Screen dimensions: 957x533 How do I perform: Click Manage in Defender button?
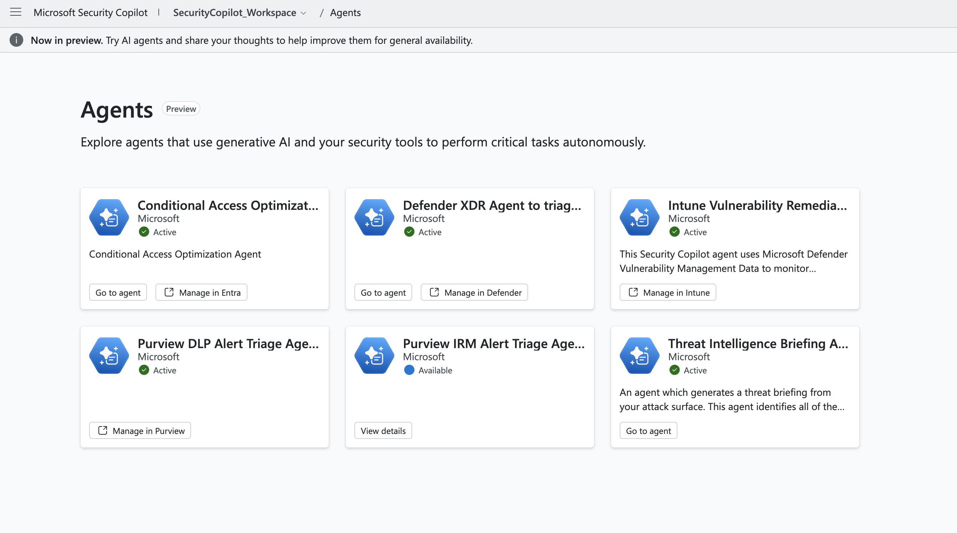click(475, 293)
